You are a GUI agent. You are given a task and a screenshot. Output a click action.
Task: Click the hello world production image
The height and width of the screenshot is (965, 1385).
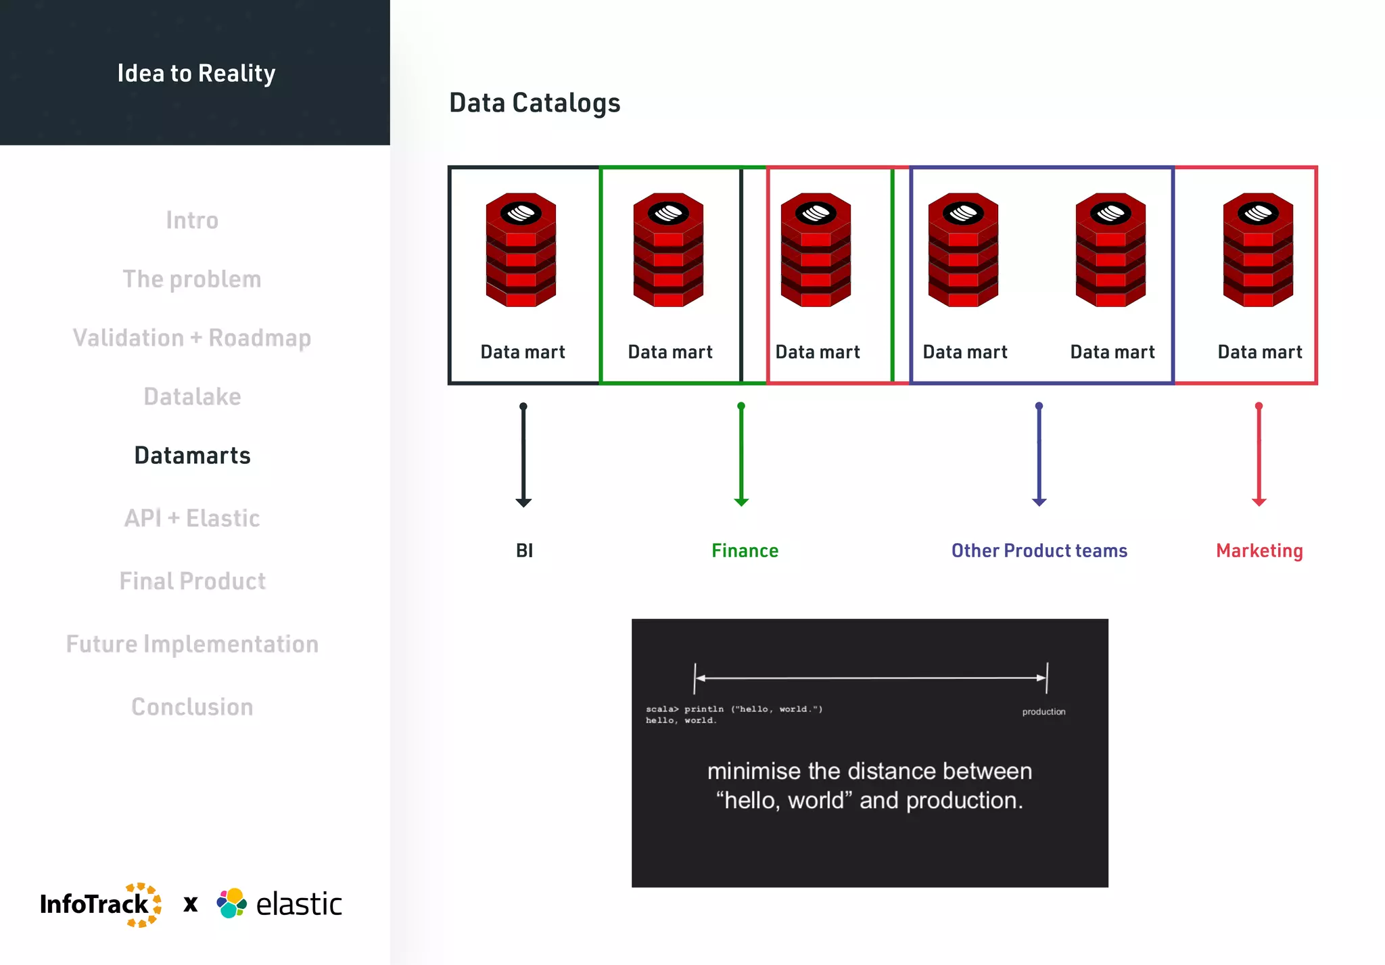point(870,753)
